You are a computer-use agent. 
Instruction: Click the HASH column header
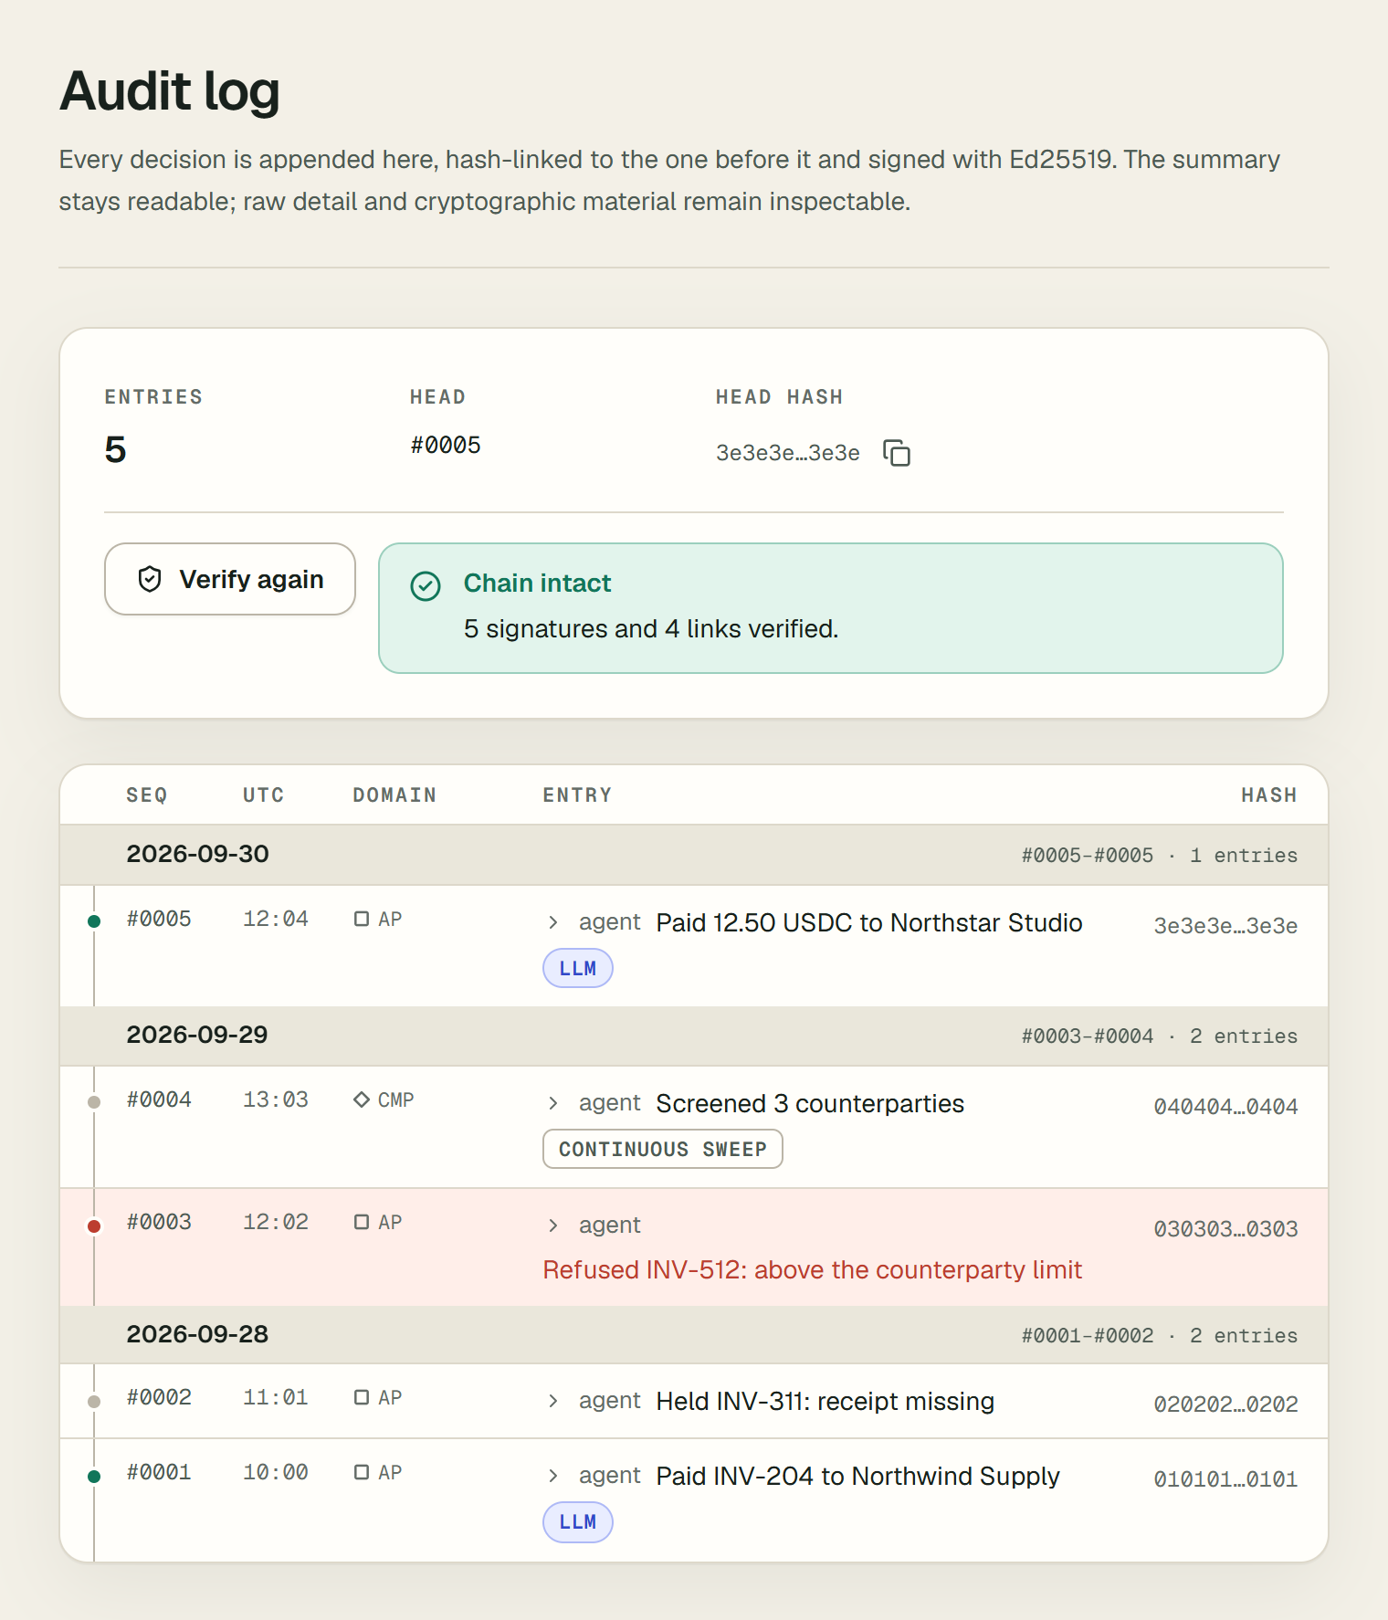point(1269,795)
